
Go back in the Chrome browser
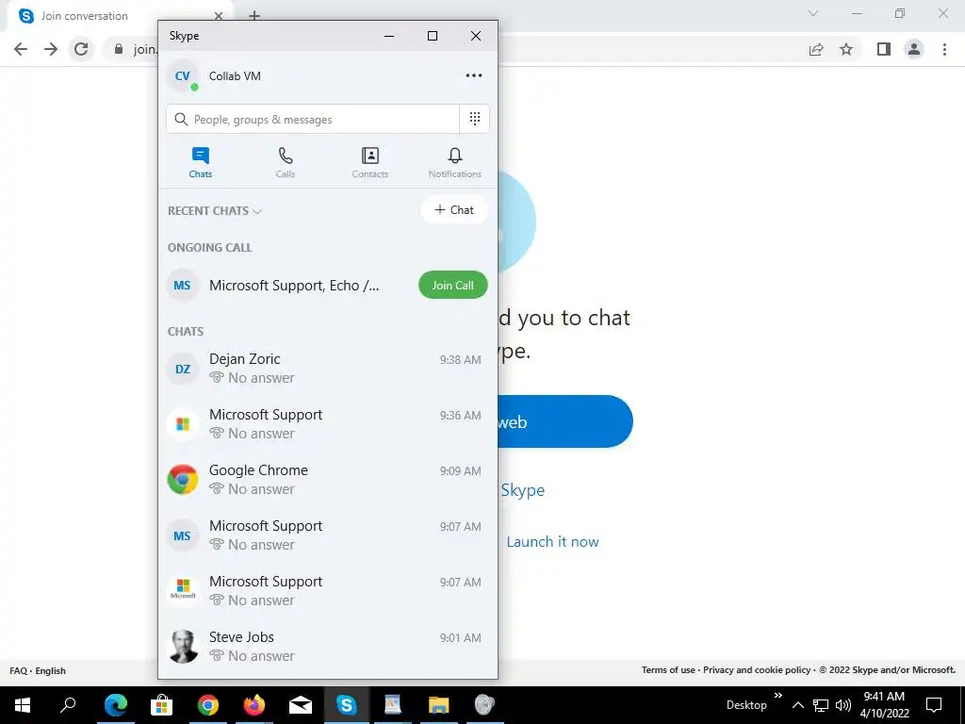[21, 49]
